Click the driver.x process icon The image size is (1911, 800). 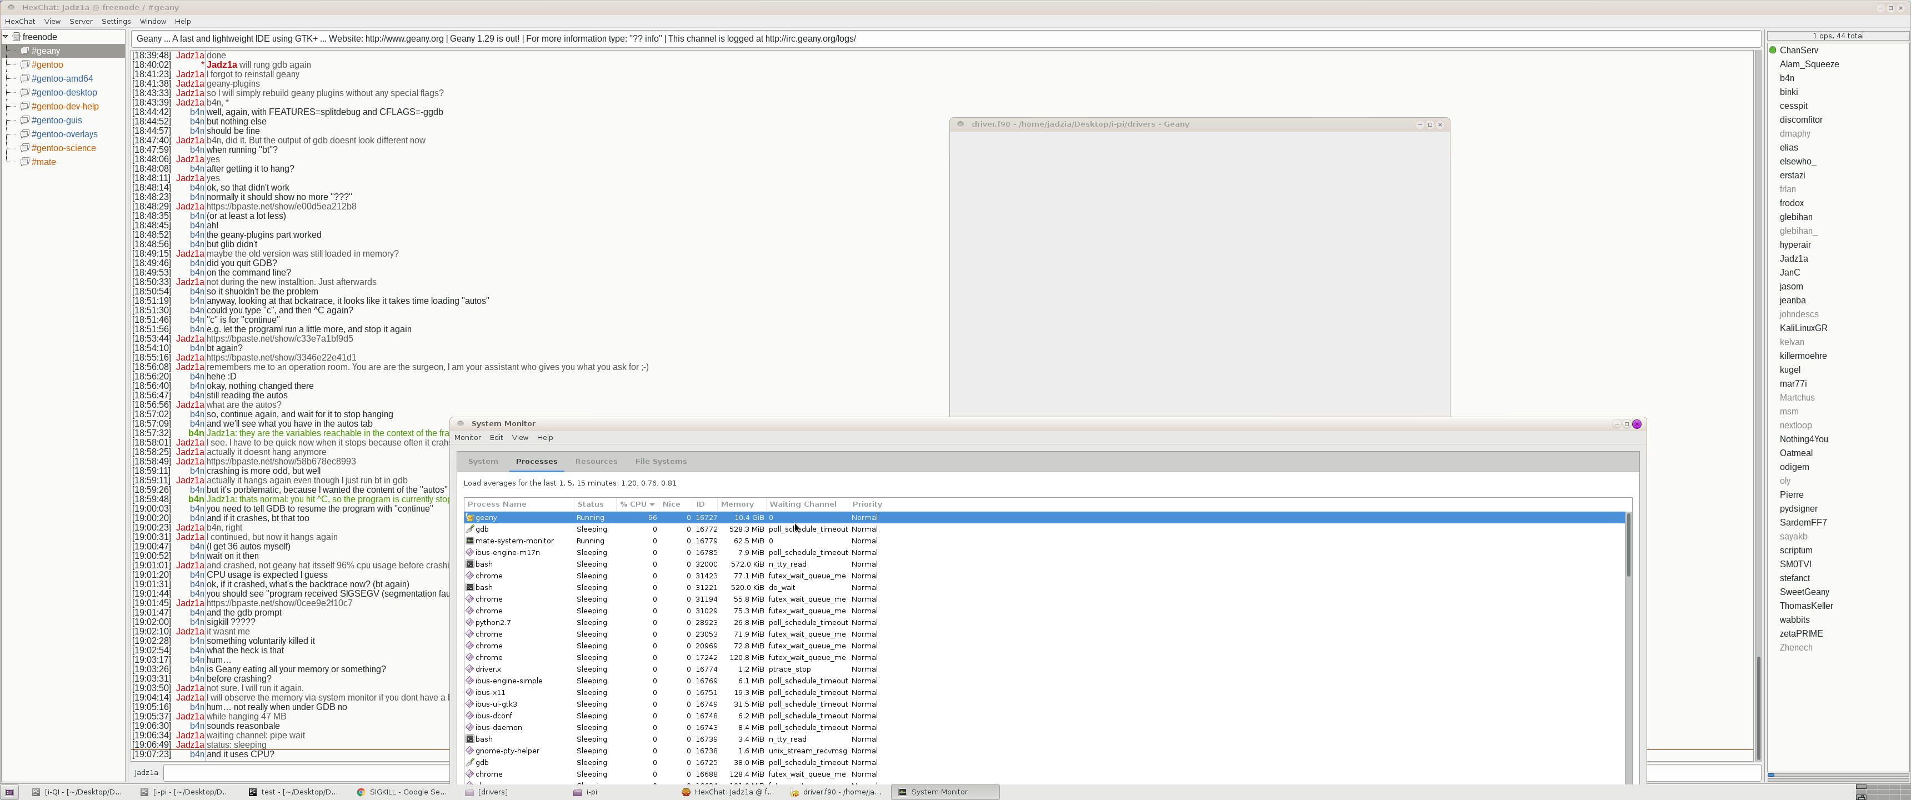pos(469,669)
